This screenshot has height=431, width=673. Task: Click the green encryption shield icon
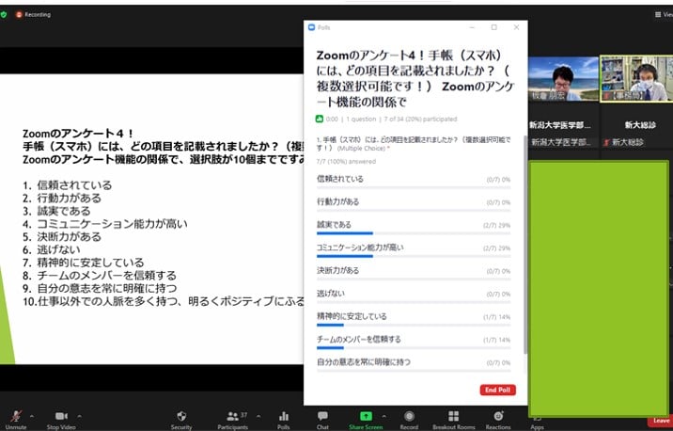pos(4,15)
